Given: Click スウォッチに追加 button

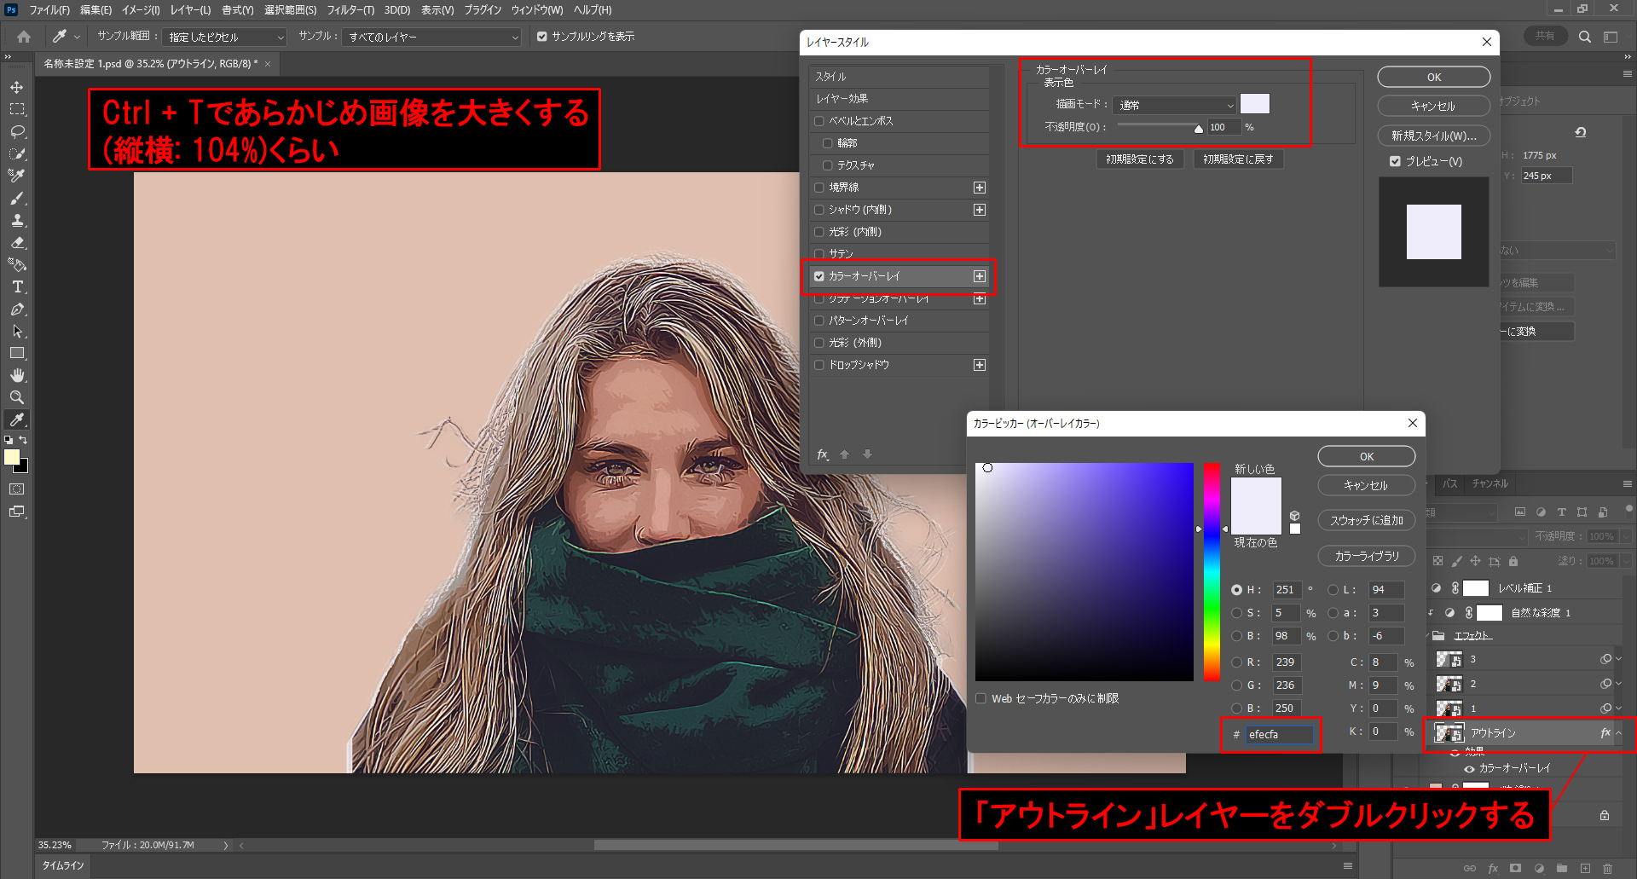Looking at the screenshot, I should point(1366,520).
